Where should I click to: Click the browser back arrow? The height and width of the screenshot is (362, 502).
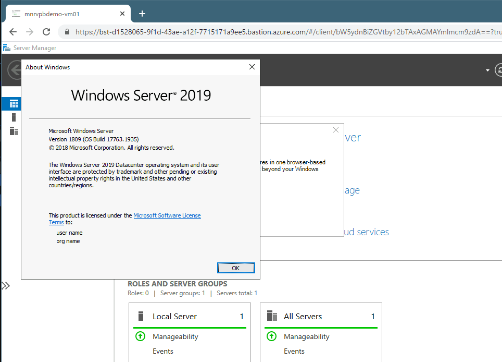(13, 32)
